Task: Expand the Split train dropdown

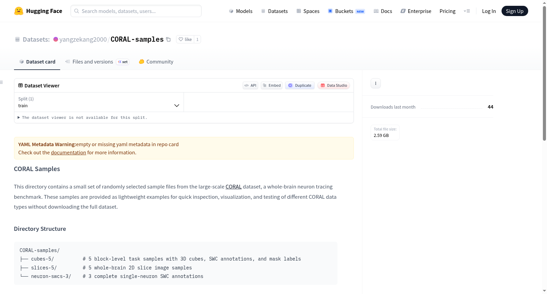Action: click(x=99, y=102)
